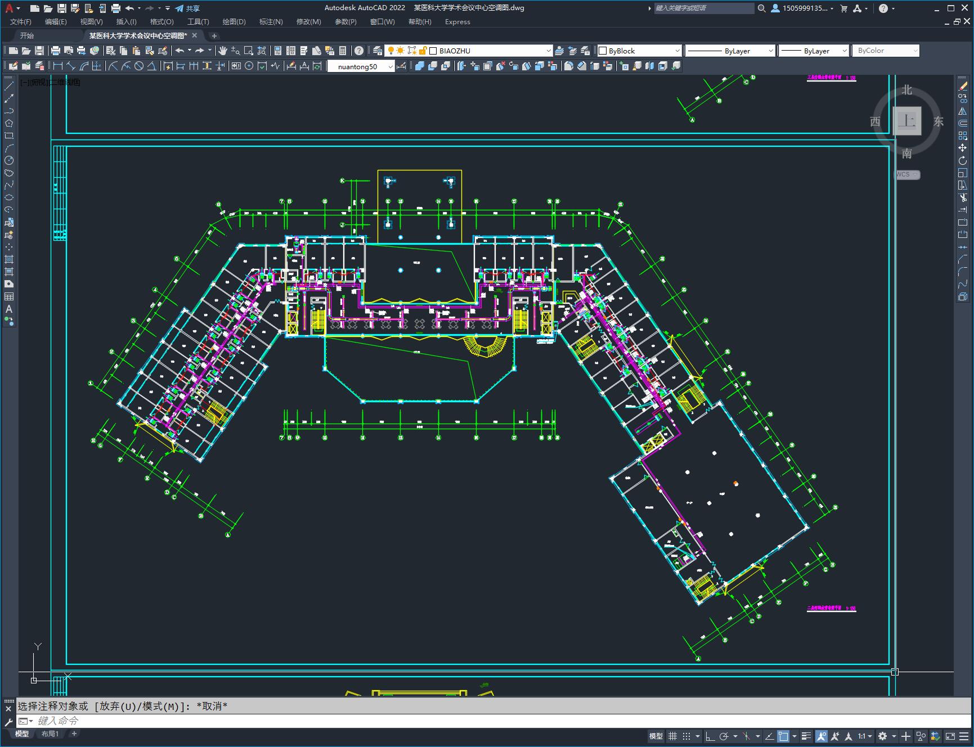Screen dimensions: 974x747
Task: Open the ByBlock color dropdown
Action: click(677, 51)
